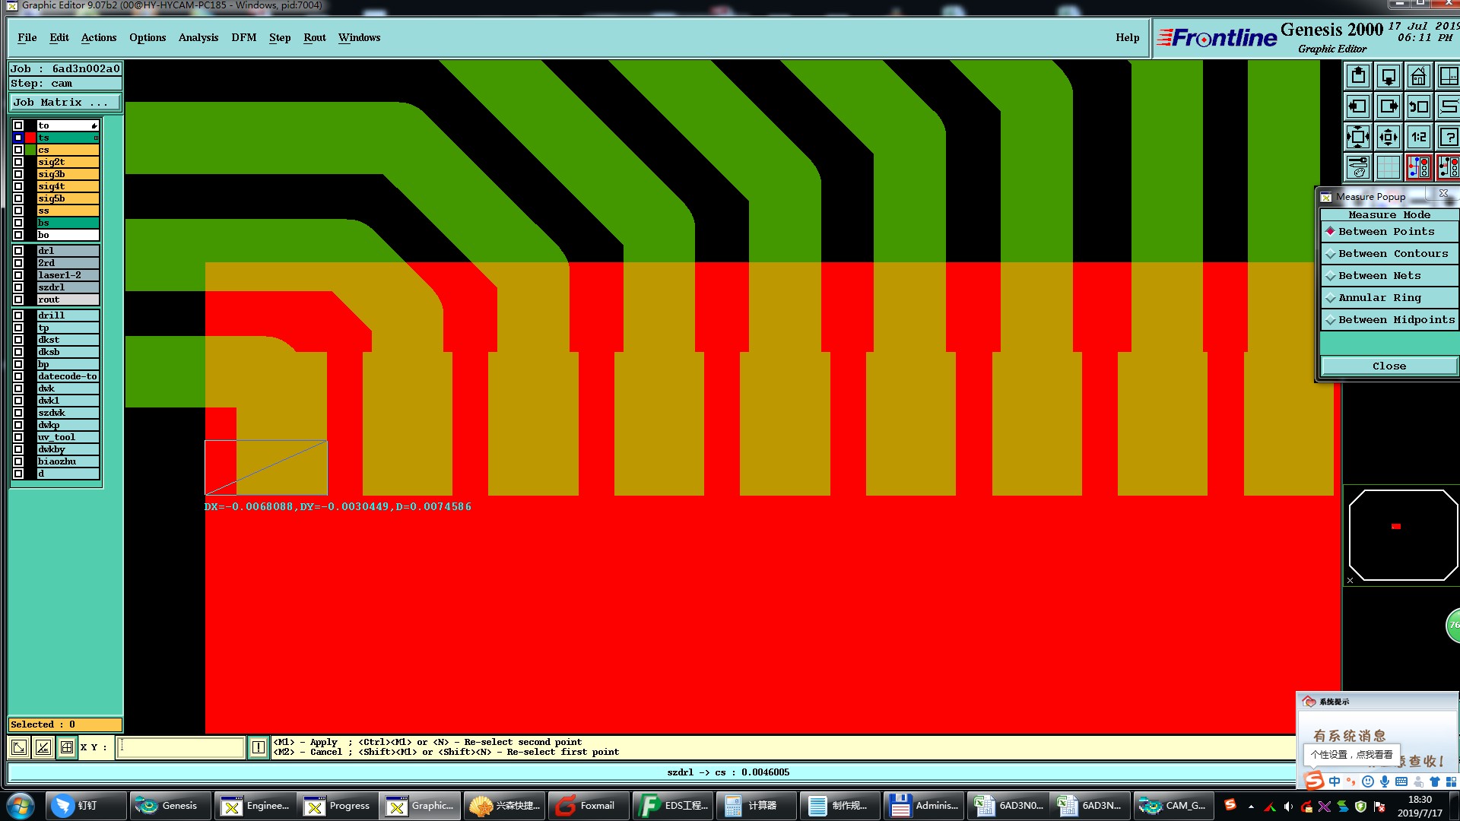Click the zoom-in arrows-inward icon
This screenshot has height=821, width=1460.
1389,138
